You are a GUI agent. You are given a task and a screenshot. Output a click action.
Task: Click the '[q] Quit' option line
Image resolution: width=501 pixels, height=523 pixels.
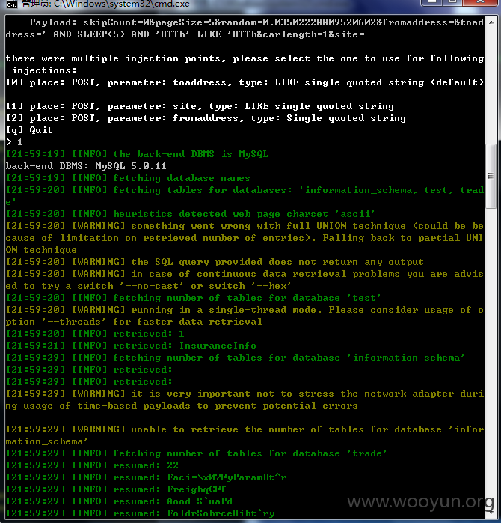[29, 130]
